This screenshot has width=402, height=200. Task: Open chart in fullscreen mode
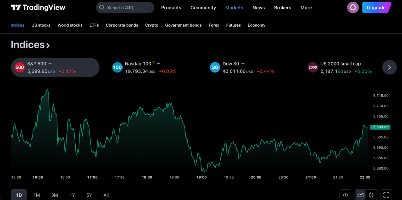[386, 195]
